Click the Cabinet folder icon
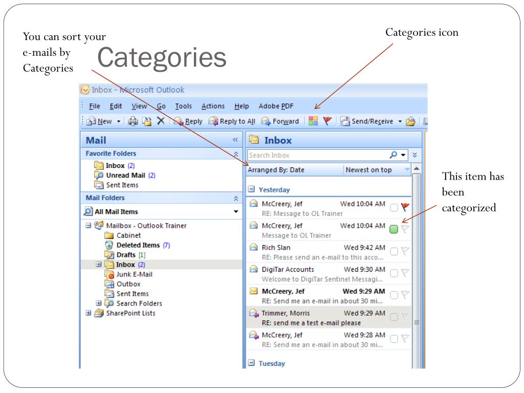The width and height of the screenshot is (524, 393). tap(110, 235)
